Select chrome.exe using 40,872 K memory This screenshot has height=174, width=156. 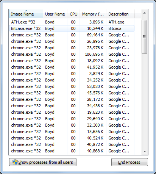point(72,144)
